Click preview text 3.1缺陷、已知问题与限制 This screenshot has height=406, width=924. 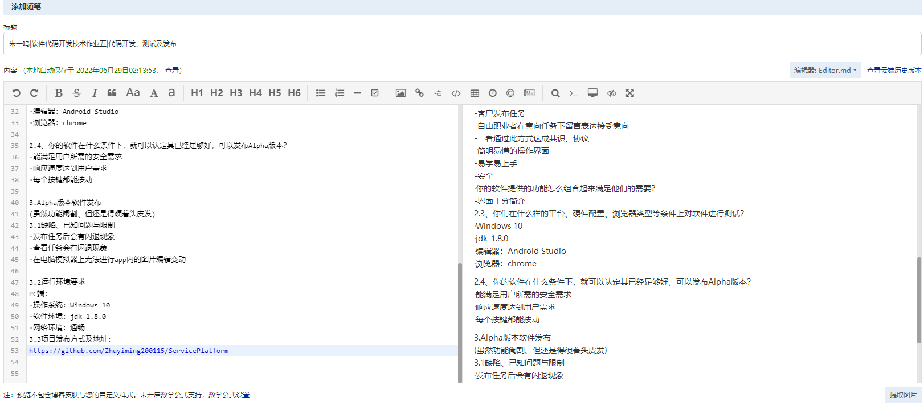coord(519,363)
